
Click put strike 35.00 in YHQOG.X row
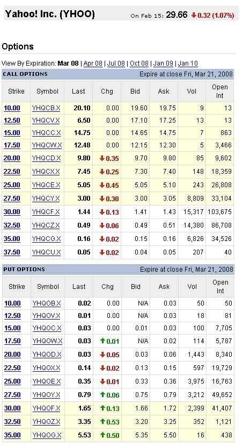pos(12,435)
